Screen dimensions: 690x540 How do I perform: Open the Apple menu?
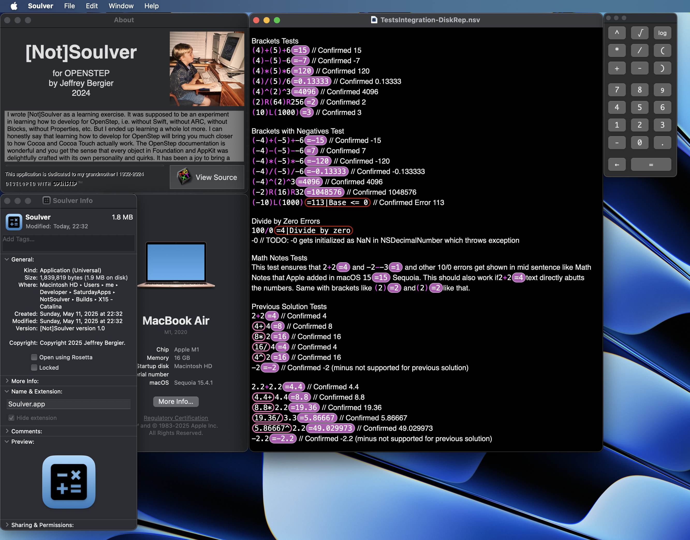14,6
